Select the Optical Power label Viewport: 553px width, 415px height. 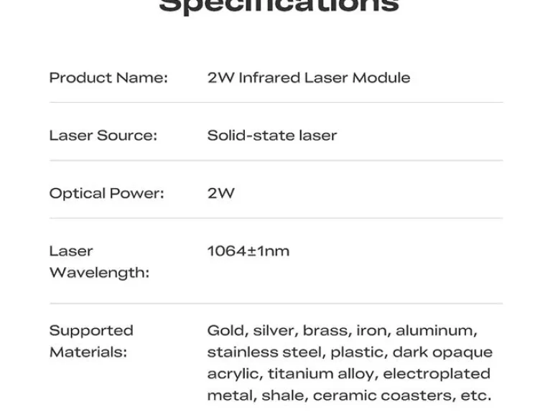click(106, 194)
